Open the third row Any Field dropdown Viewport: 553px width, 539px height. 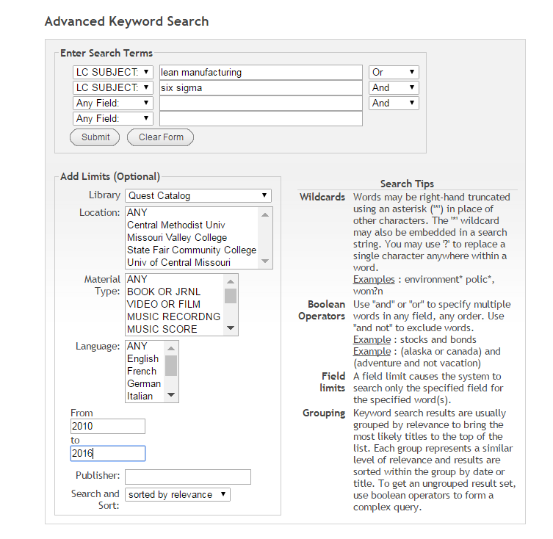[x=113, y=103]
